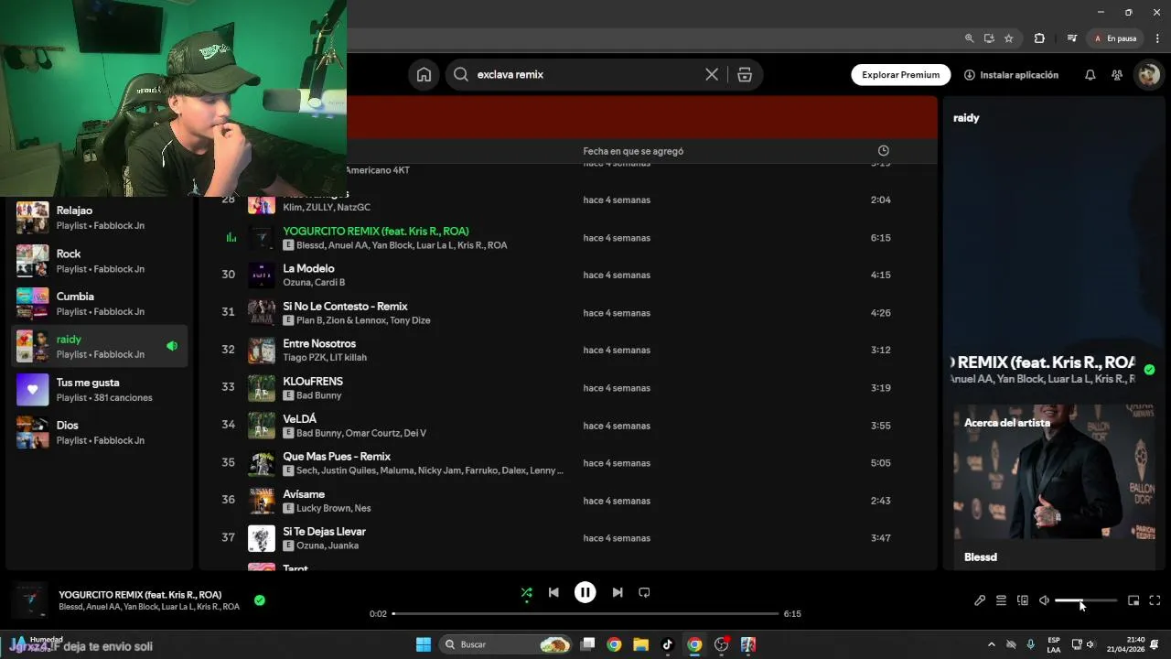Open the friends activity icon
This screenshot has height=659, width=1171.
pyautogui.click(x=1117, y=75)
